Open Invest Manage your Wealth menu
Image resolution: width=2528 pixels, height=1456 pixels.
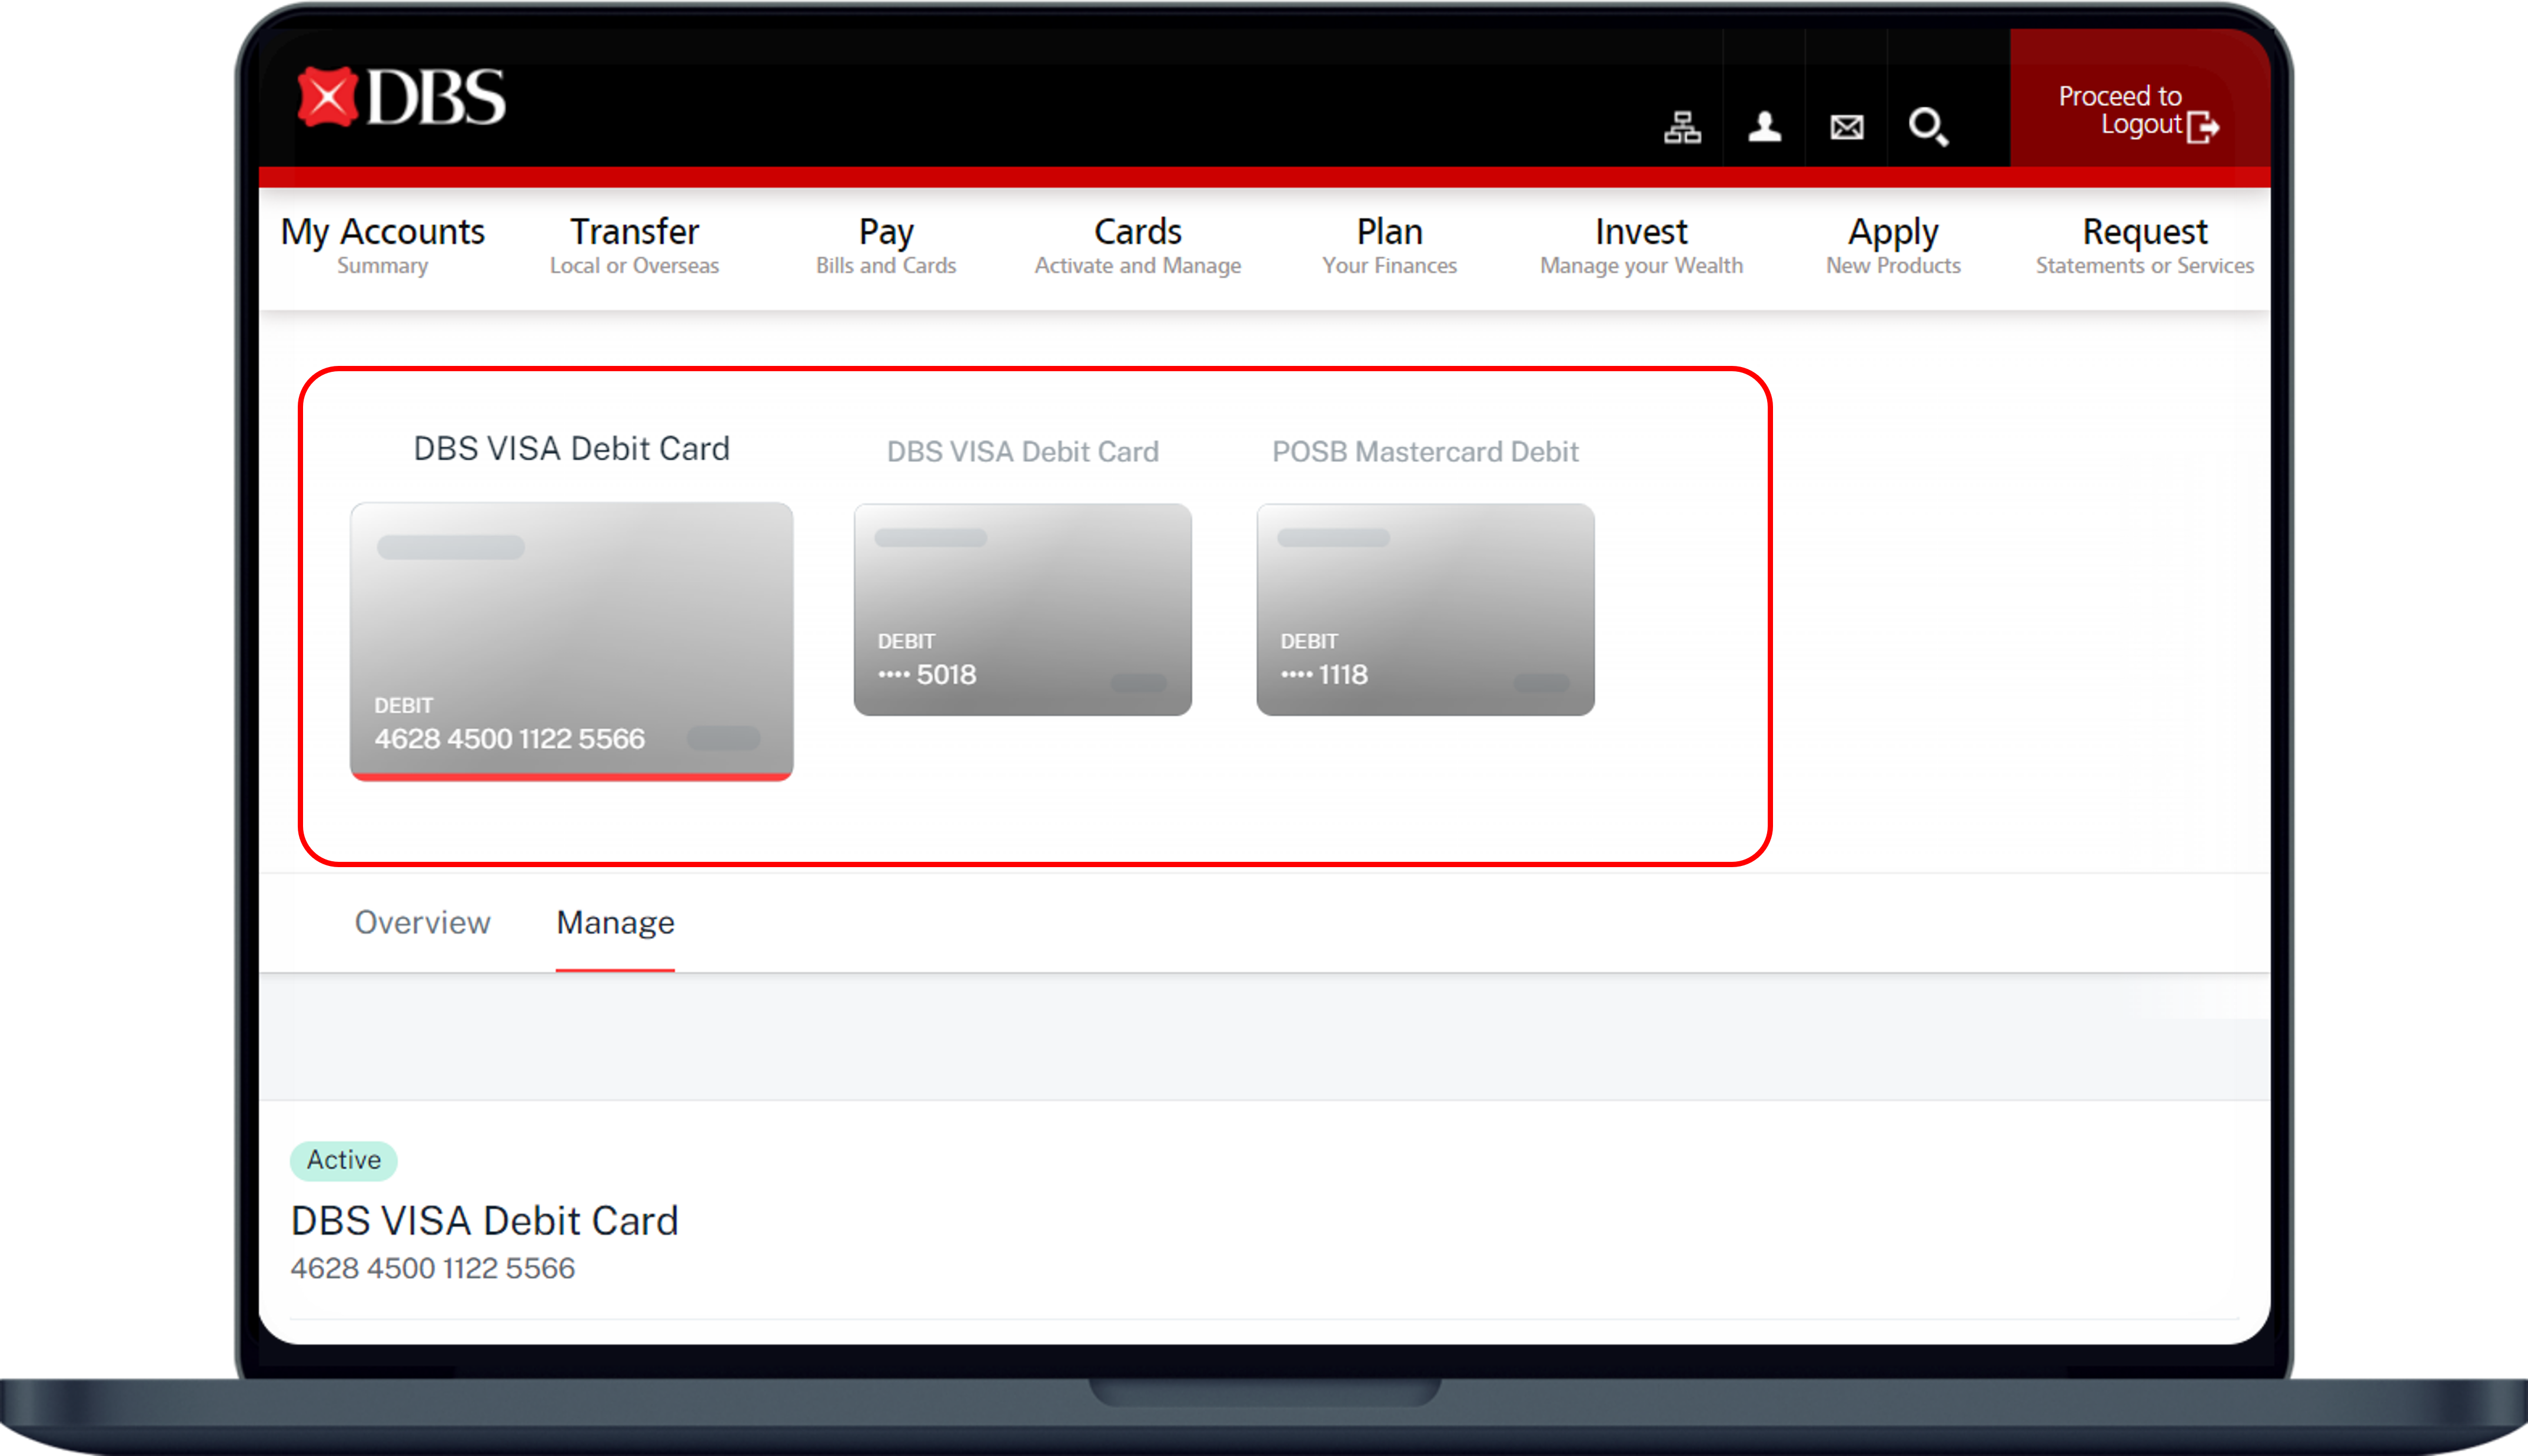(x=1641, y=245)
